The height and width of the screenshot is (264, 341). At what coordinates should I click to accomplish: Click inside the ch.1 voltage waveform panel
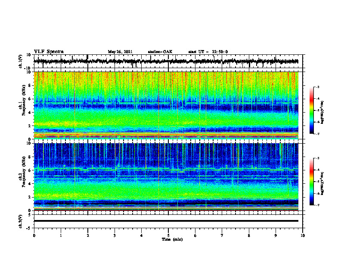point(168,61)
